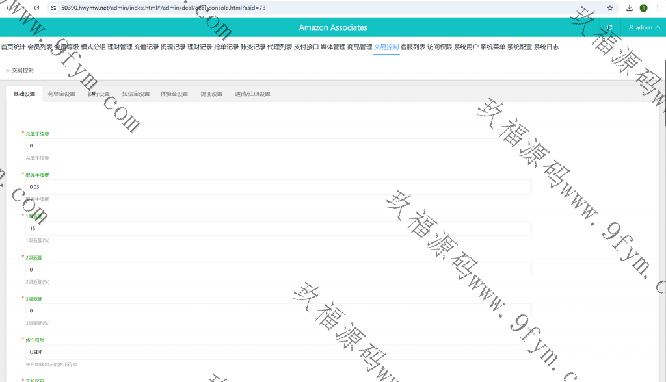Open browser downloads icon

[x=630, y=8]
